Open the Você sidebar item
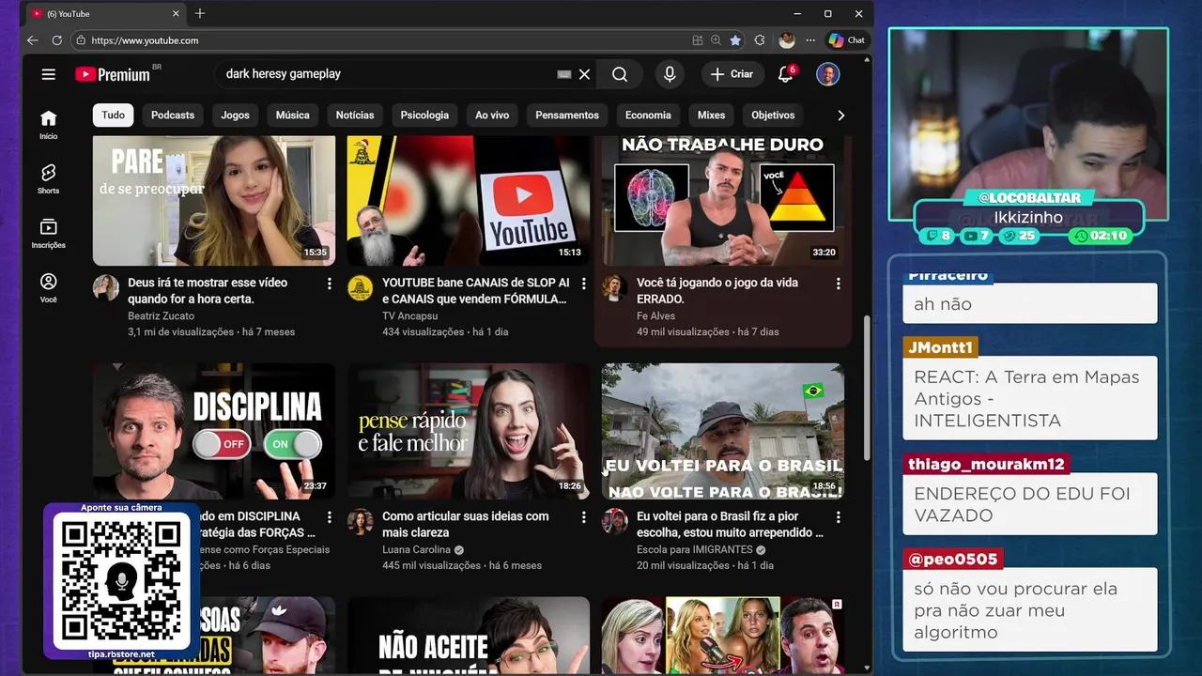The width and height of the screenshot is (1202, 676). [49, 287]
